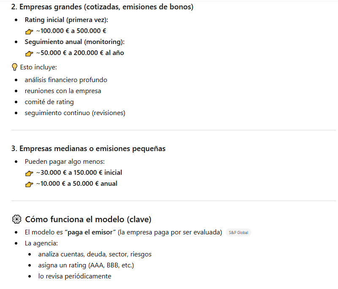Click the gear icon beside Cómo funciona heading

[16, 219]
